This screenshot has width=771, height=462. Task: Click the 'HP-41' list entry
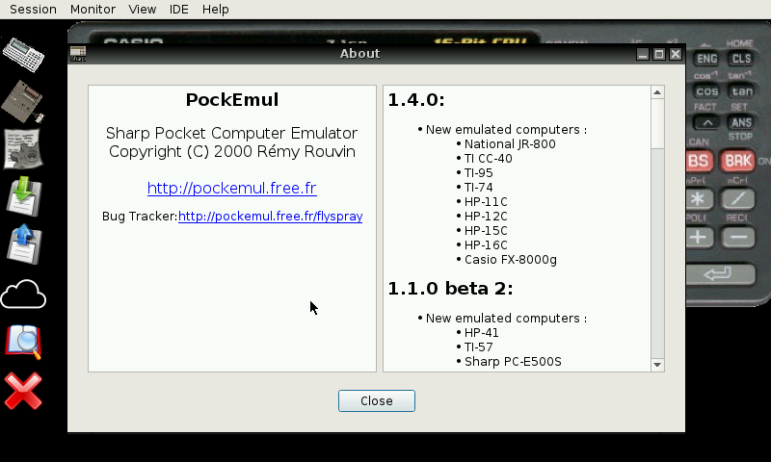tap(481, 332)
